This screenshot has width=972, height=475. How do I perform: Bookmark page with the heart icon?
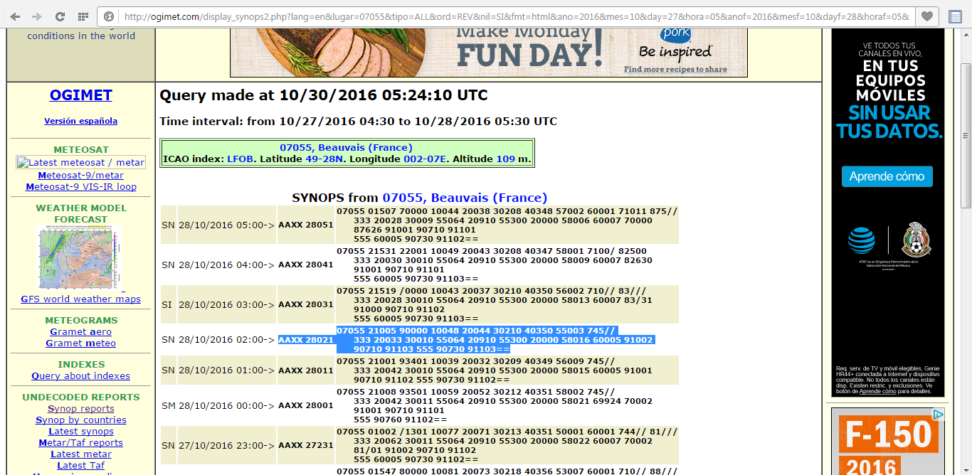(926, 16)
